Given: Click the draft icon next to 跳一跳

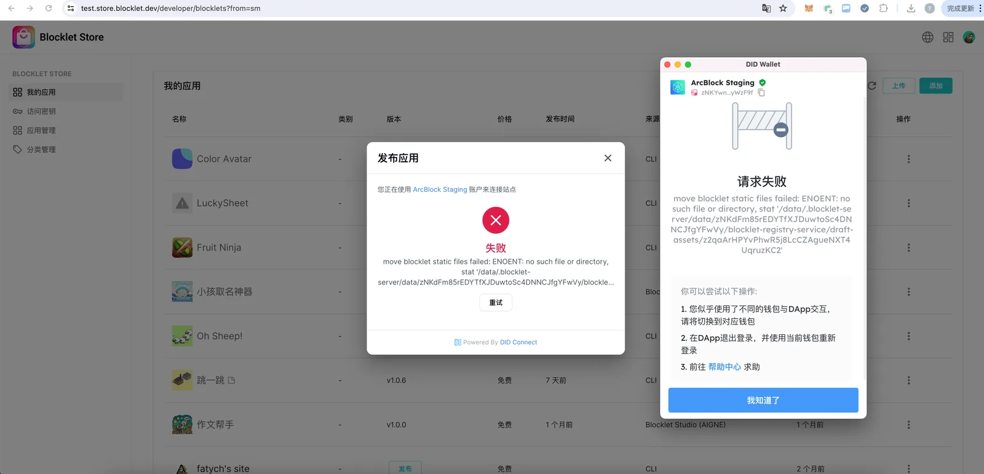Looking at the screenshot, I should (231, 381).
